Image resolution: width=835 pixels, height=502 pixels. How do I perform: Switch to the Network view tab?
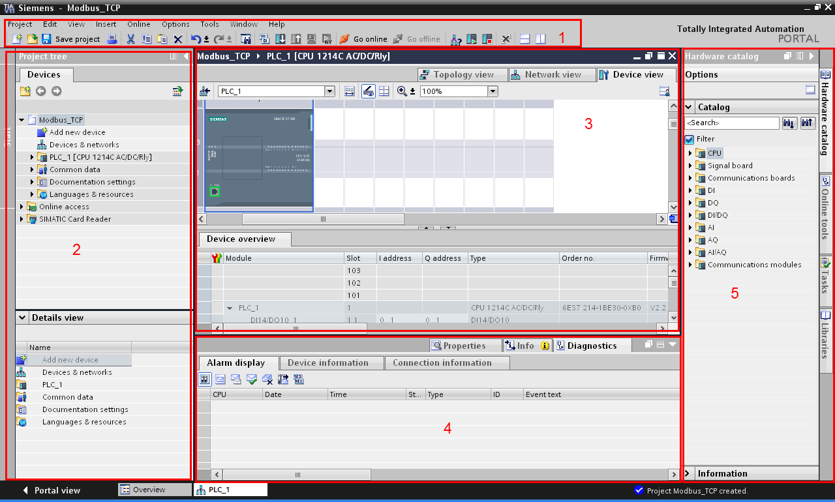click(552, 74)
